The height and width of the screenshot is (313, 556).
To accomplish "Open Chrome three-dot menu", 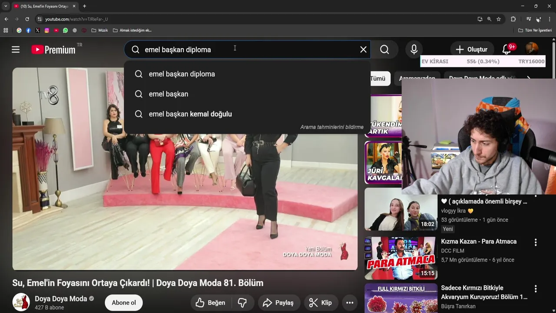I will [x=550, y=19].
